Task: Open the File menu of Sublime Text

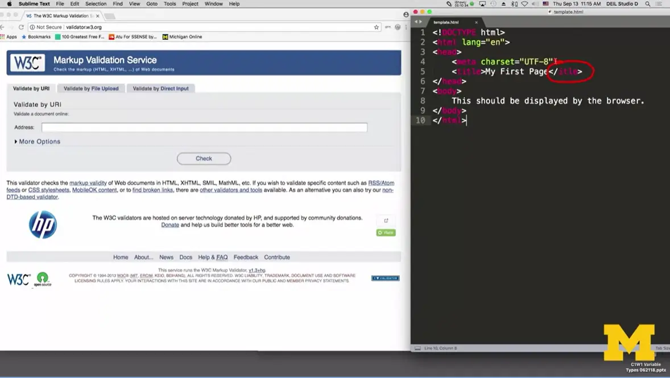Action: click(x=59, y=4)
